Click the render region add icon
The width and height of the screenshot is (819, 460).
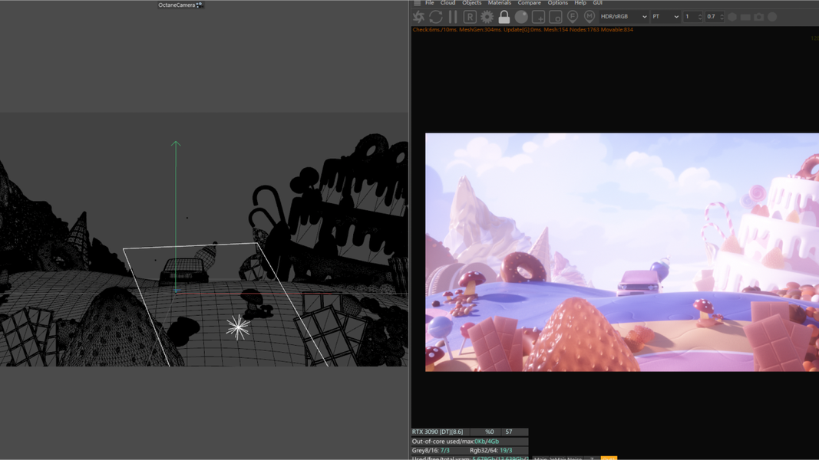[539, 17]
